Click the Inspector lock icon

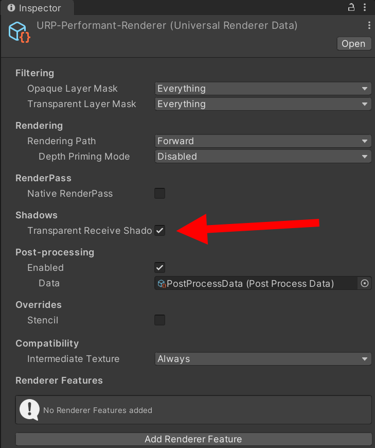(x=351, y=7)
